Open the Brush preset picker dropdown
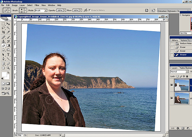Viewport: 192px width, 137px height. coord(25,10)
